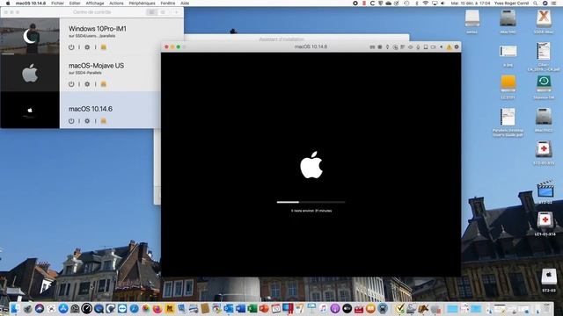The height and width of the screenshot is (316, 563).
Task: Open the Trash in the Dock
Action: [546, 308]
